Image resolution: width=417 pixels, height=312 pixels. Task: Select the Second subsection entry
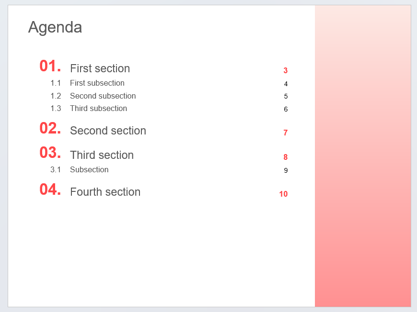(x=103, y=96)
